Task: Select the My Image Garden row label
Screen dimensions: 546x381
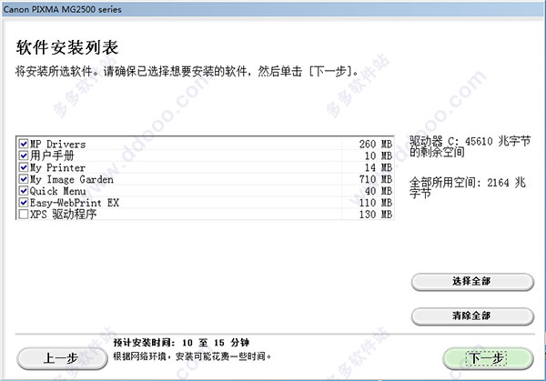Action: pyautogui.click(x=72, y=179)
